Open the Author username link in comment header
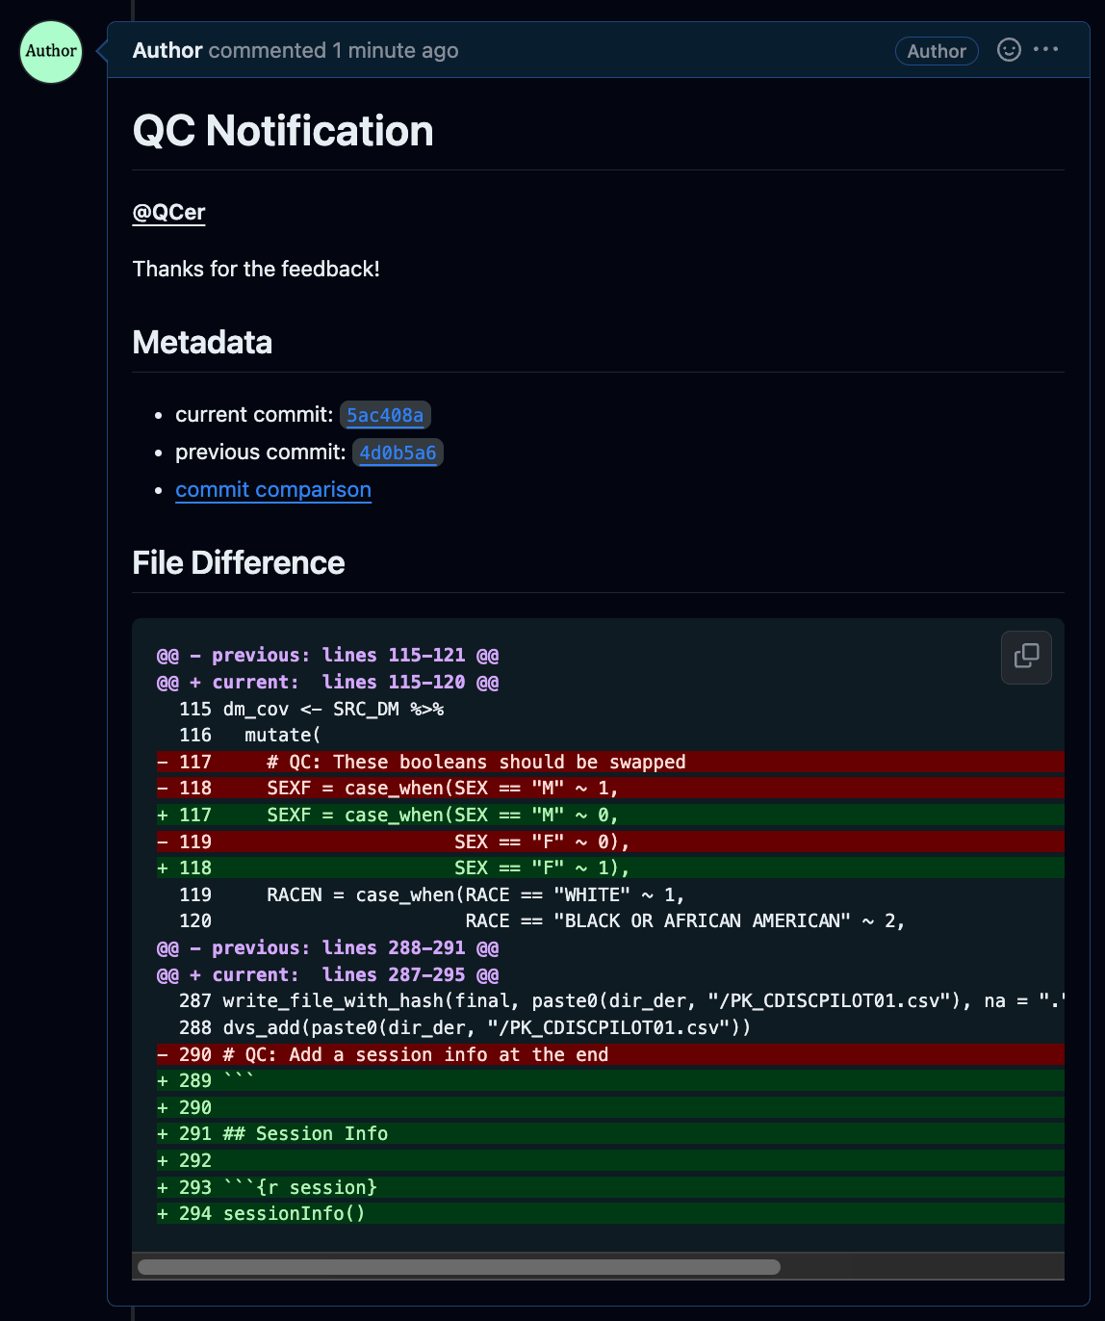Image resolution: width=1105 pixels, height=1321 pixels. click(x=167, y=50)
